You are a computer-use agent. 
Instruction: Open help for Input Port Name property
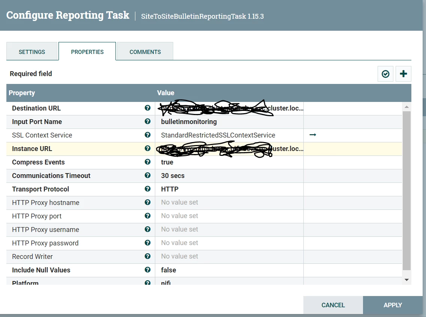(147, 121)
